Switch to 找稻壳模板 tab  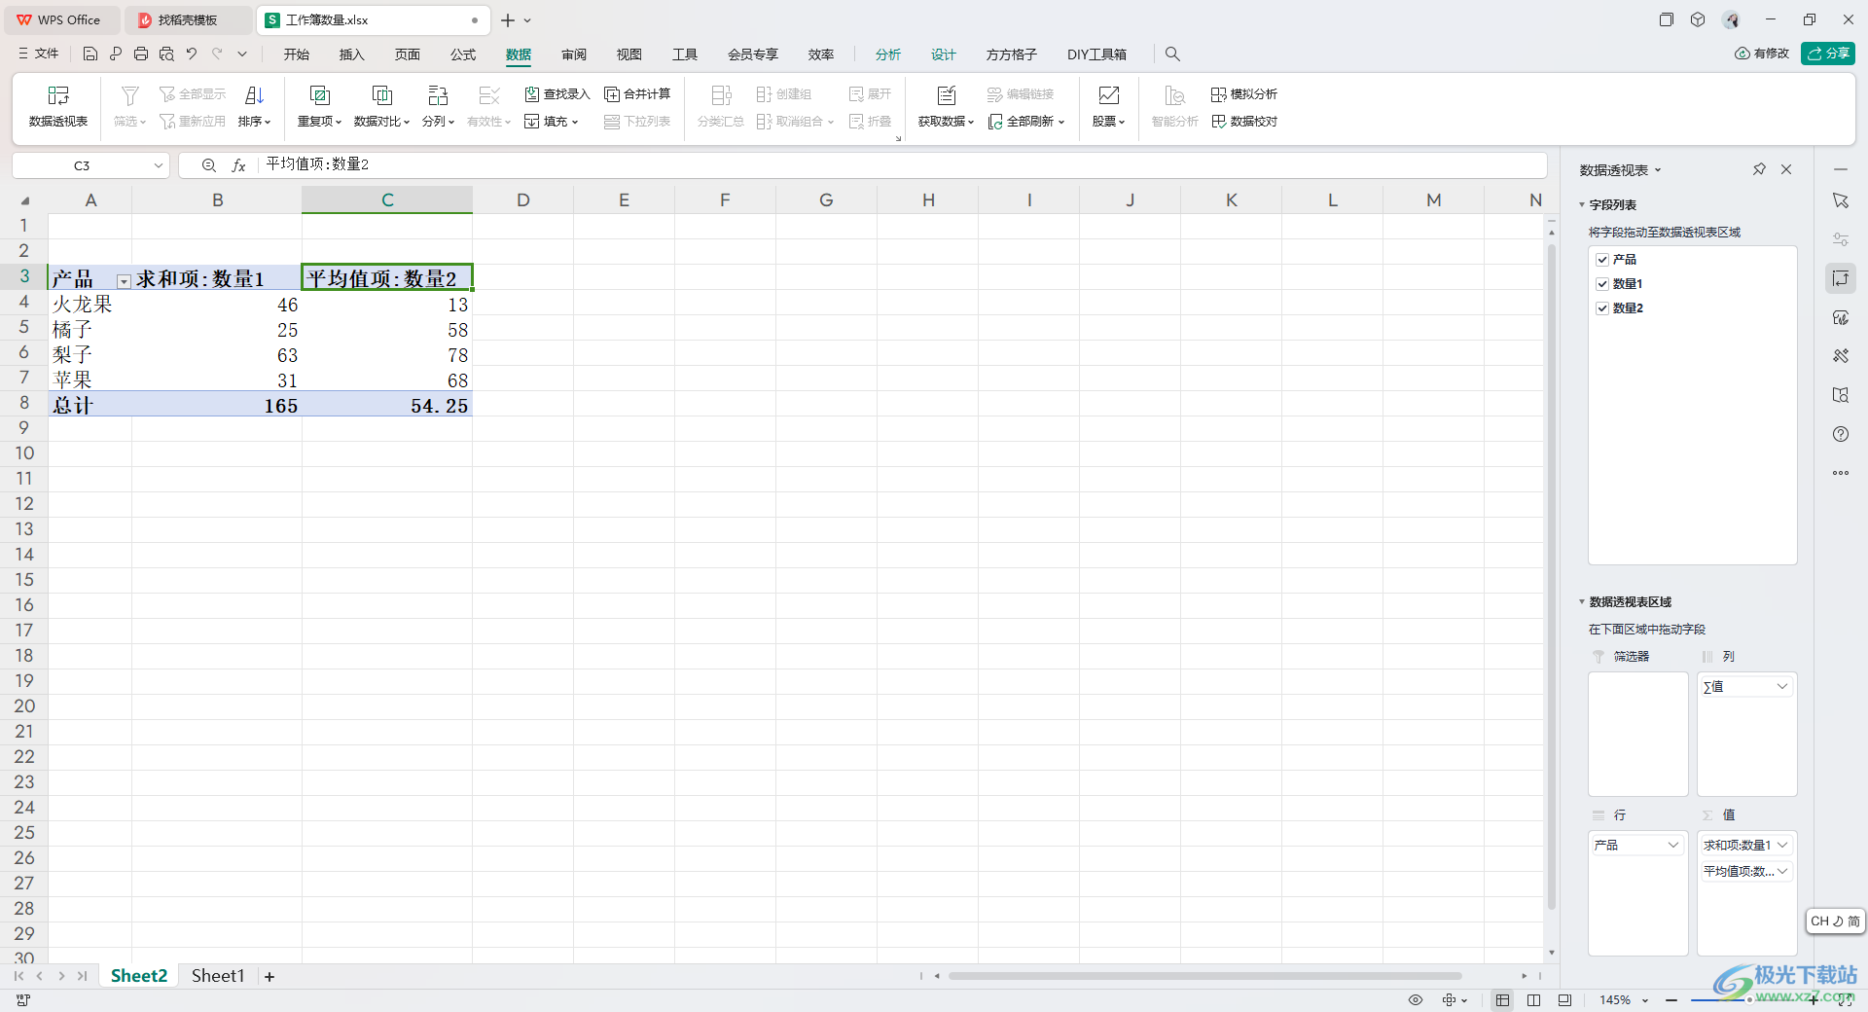click(188, 20)
